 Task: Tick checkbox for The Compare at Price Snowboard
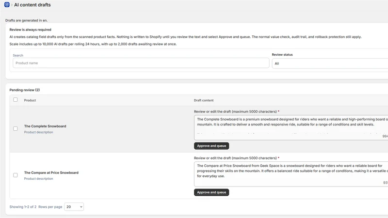coord(16,175)
